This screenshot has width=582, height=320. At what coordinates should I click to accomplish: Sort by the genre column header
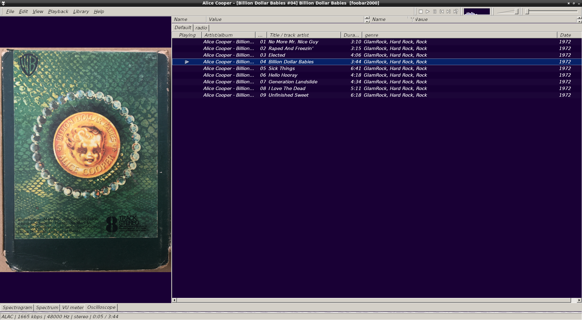coord(460,35)
